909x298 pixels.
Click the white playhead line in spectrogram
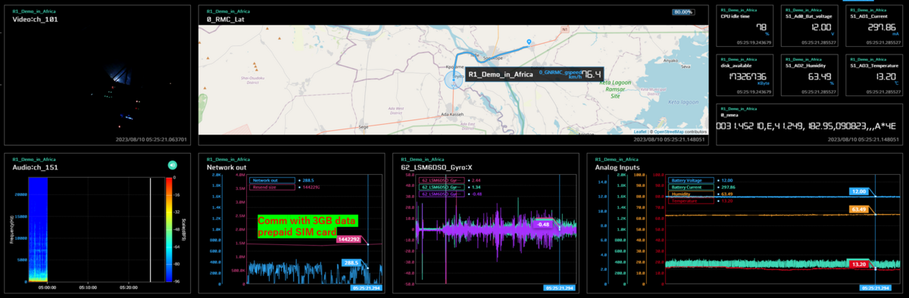pyautogui.click(x=151, y=230)
